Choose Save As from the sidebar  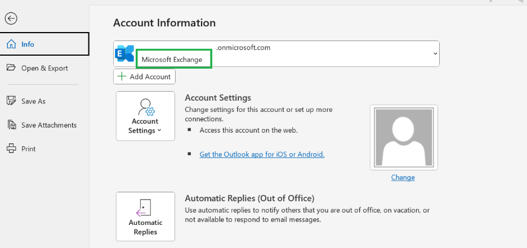point(33,101)
